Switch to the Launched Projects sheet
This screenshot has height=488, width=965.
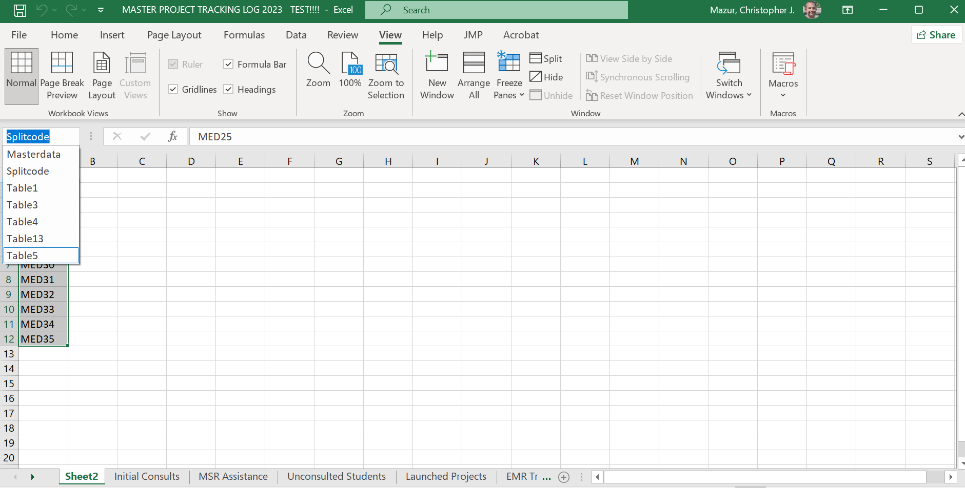click(446, 477)
